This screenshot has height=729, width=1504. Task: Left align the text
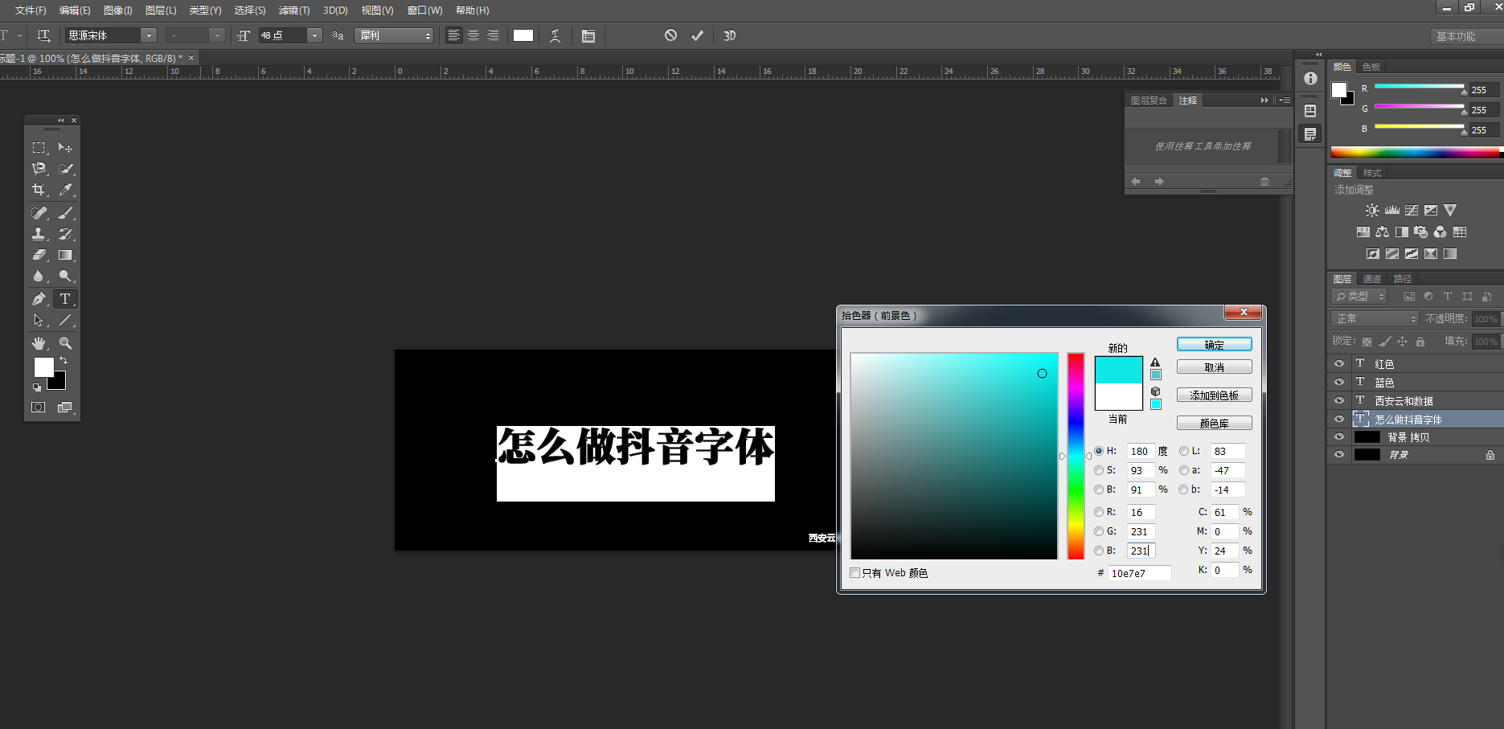point(454,35)
